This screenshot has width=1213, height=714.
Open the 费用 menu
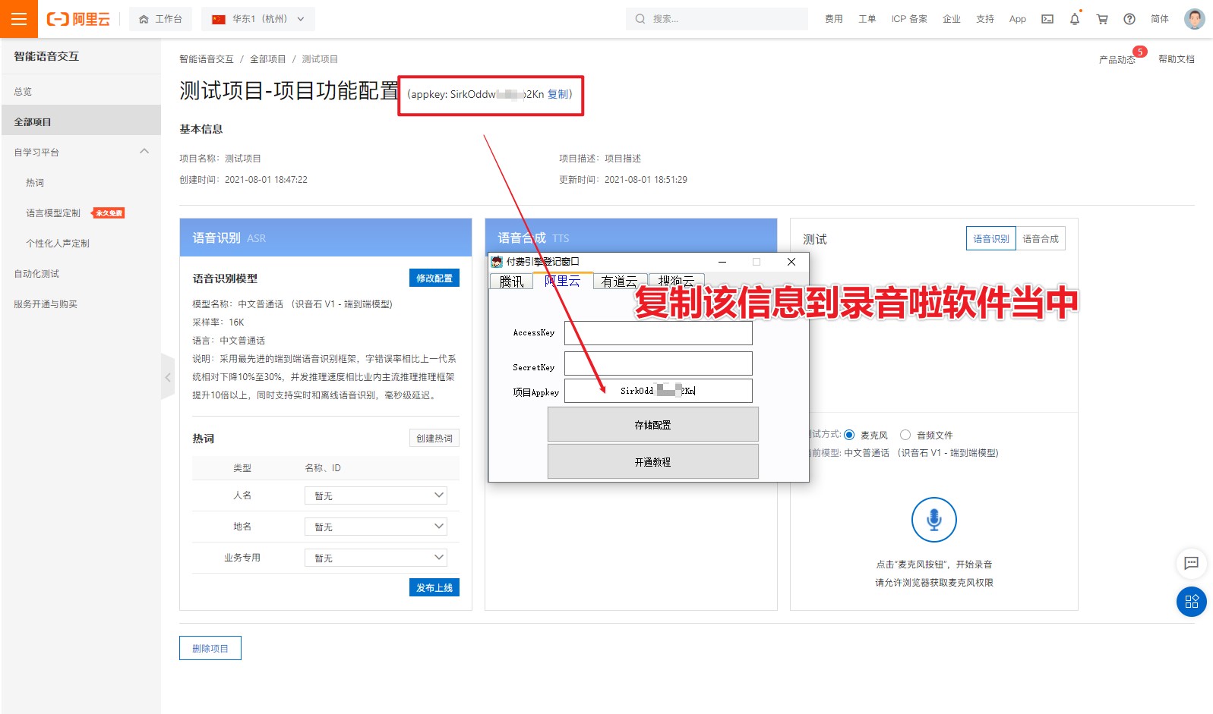tap(833, 19)
